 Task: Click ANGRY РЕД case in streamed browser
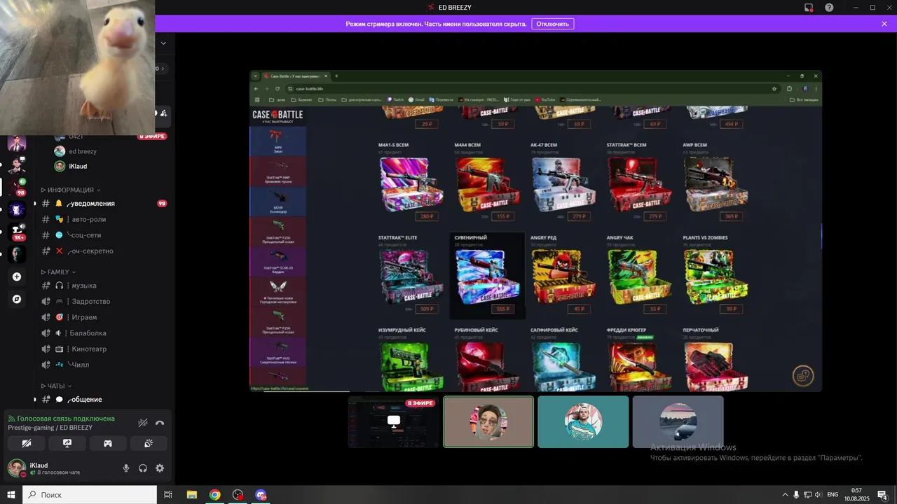pos(563,275)
